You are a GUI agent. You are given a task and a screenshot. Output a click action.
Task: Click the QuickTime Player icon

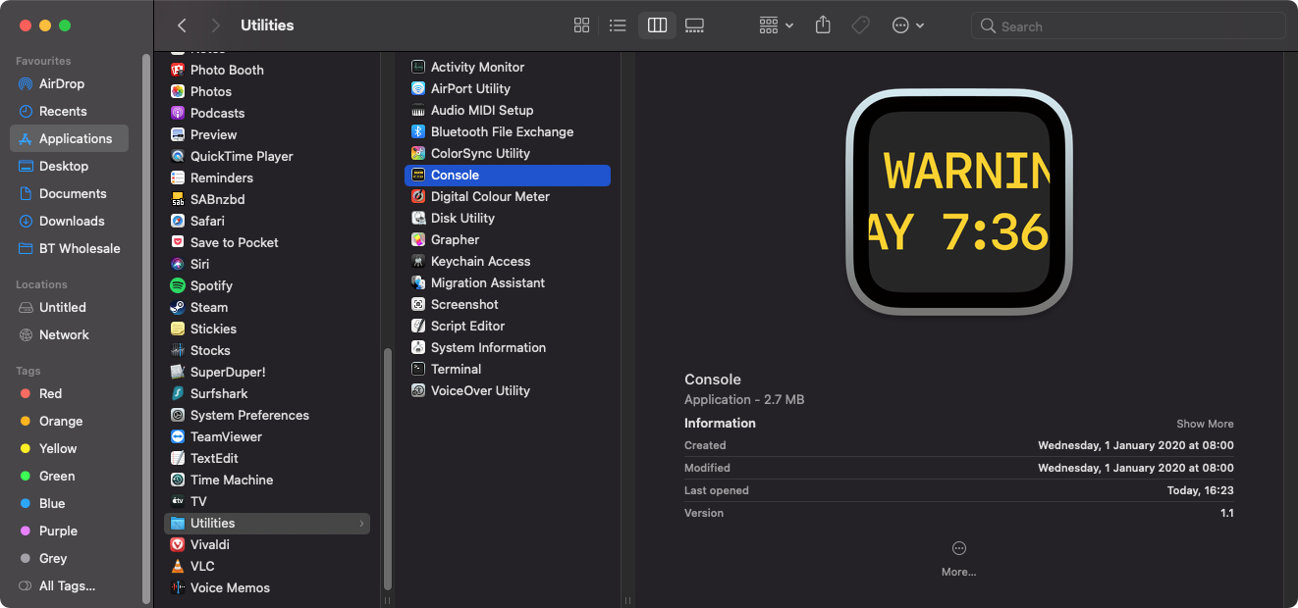click(178, 156)
